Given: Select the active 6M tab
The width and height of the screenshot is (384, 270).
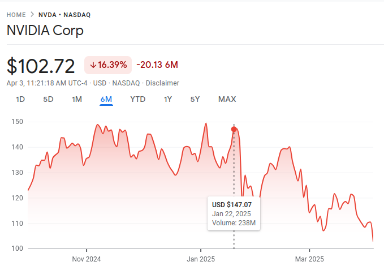Looking at the screenshot, I should [x=106, y=100].
